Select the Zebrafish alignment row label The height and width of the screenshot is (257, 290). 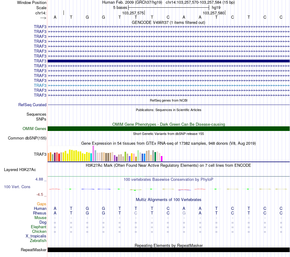[x=38, y=240]
